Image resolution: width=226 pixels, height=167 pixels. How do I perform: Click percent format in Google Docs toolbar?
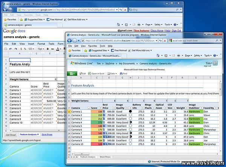[25, 49]
